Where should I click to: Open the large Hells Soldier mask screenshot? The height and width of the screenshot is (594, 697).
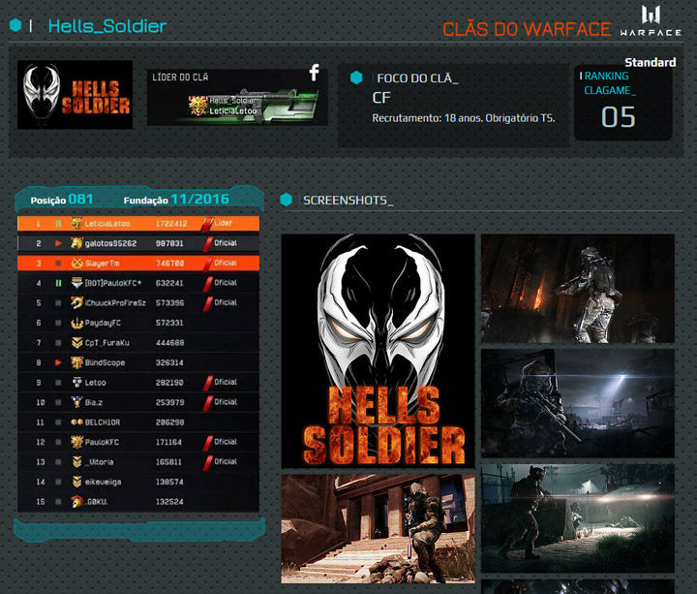378,351
